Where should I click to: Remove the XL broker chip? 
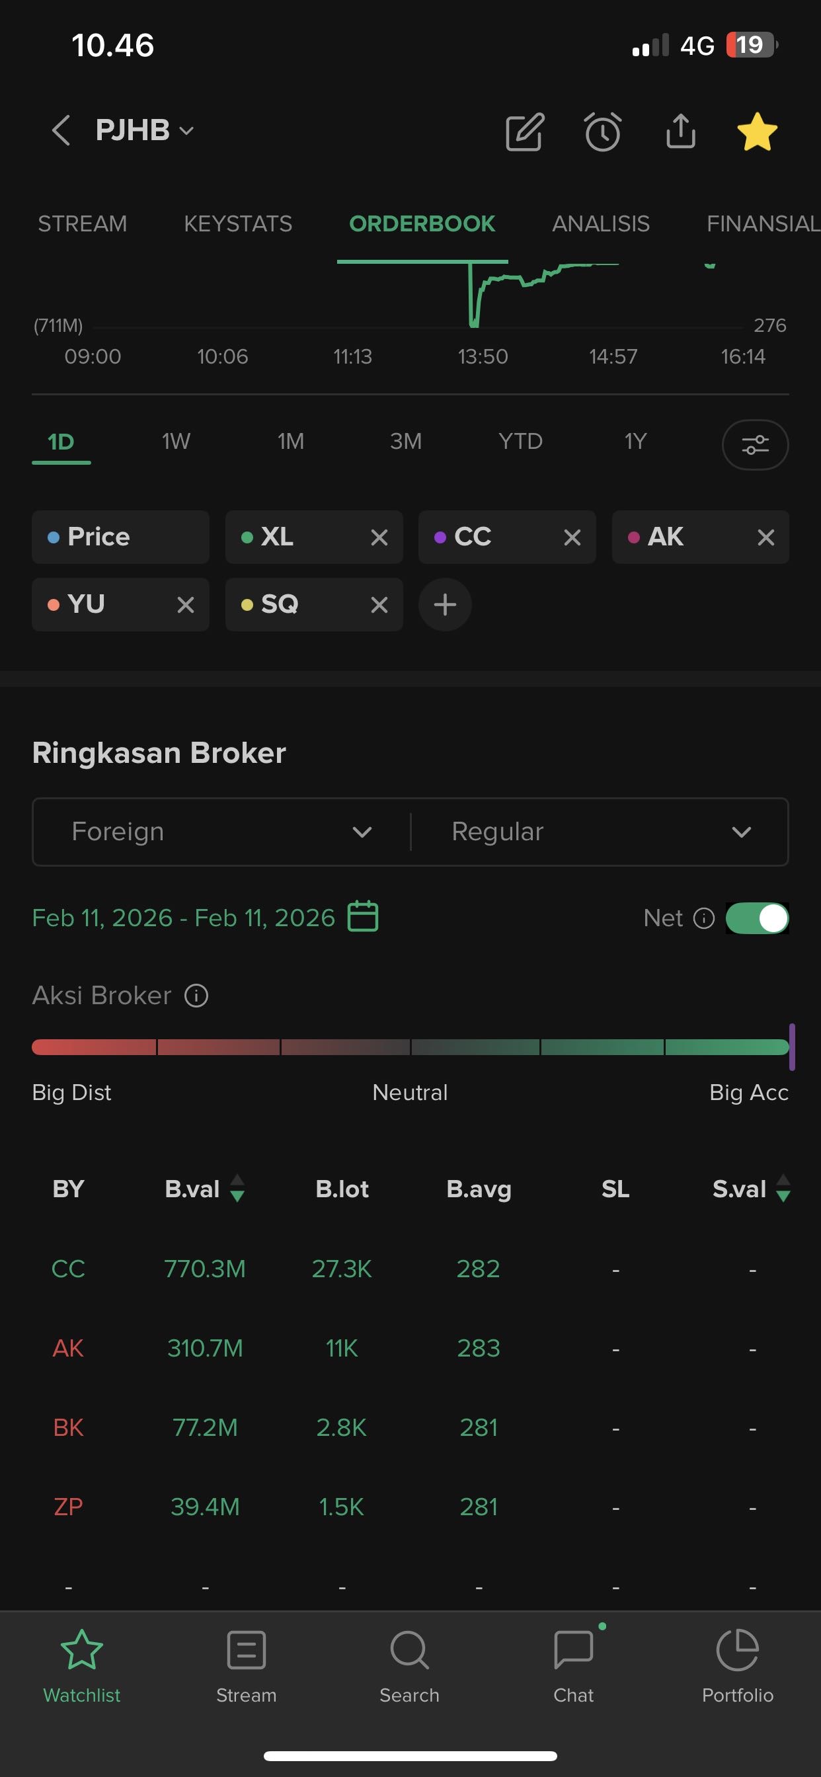(x=379, y=537)
